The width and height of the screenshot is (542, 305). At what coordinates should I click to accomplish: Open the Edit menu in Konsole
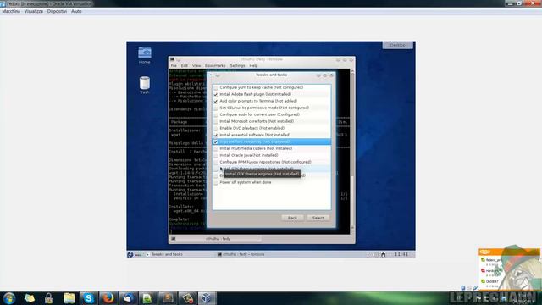coord(185,66)
